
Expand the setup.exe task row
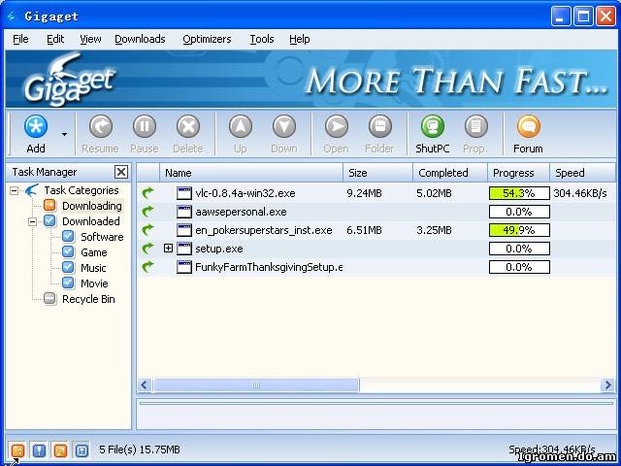pos(168,249)
